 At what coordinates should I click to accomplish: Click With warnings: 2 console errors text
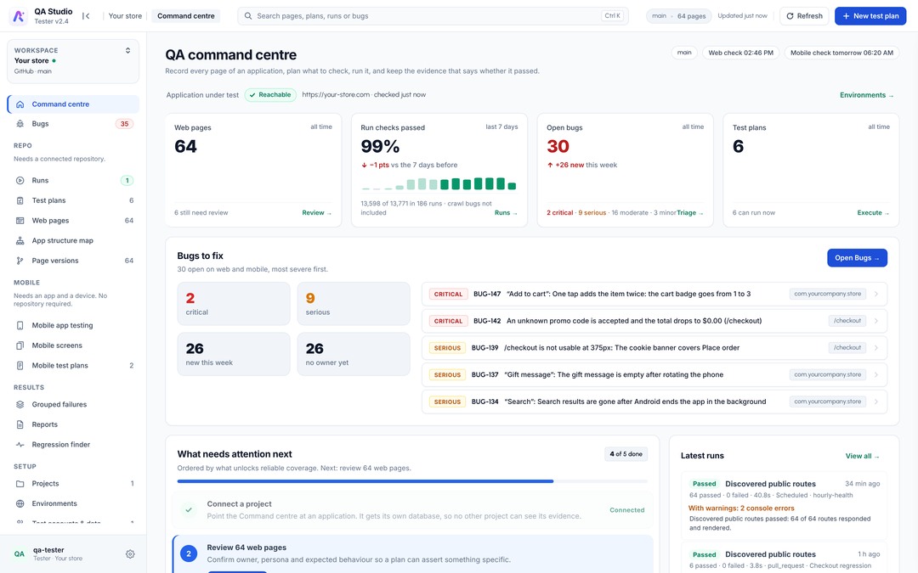(741, 508)
